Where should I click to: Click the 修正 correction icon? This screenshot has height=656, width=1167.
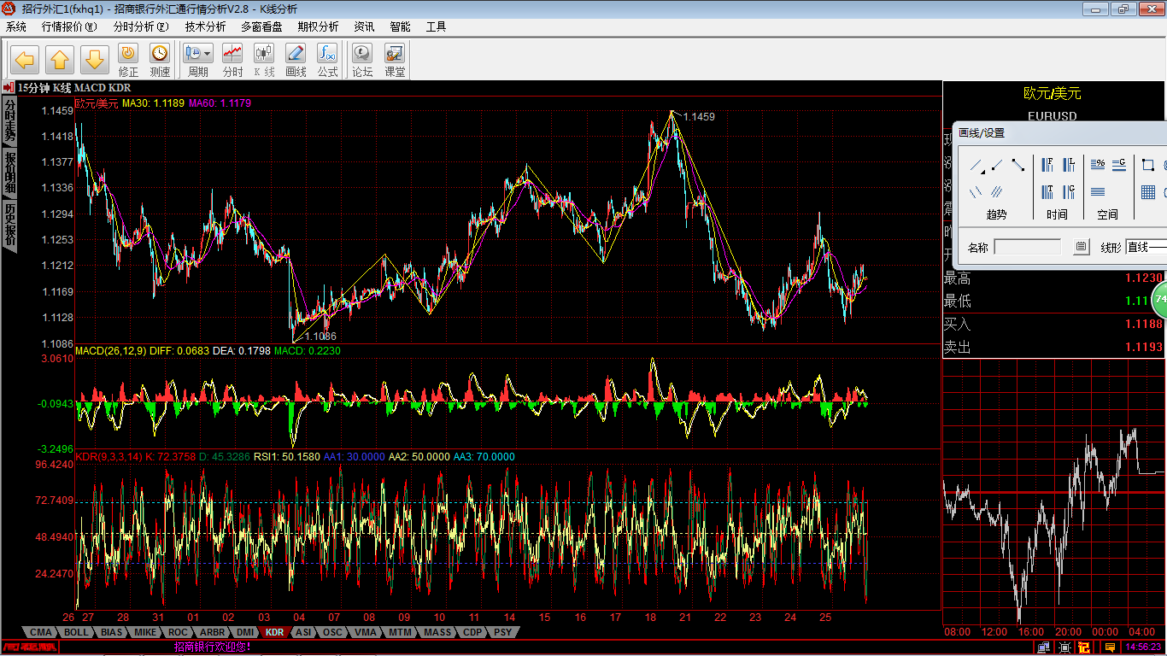coord(128,61)
